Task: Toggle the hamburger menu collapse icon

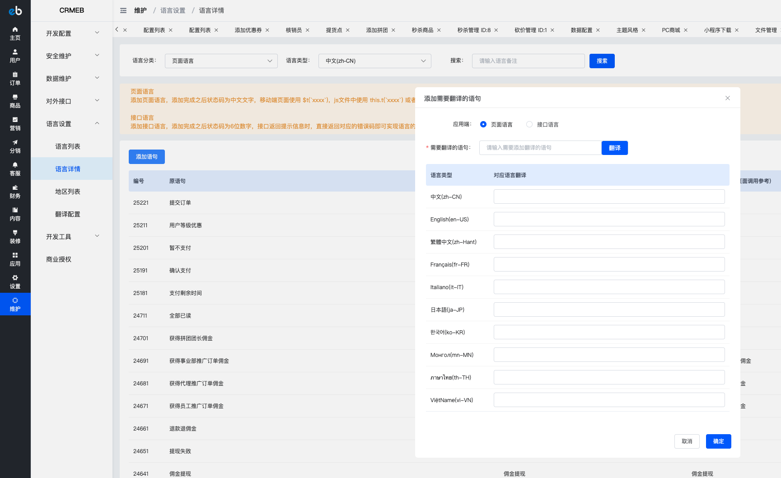Action: point(123,10)
